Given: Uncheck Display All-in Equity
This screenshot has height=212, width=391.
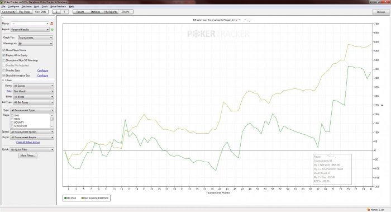Looking at the screenshot, I should (4, 55).
